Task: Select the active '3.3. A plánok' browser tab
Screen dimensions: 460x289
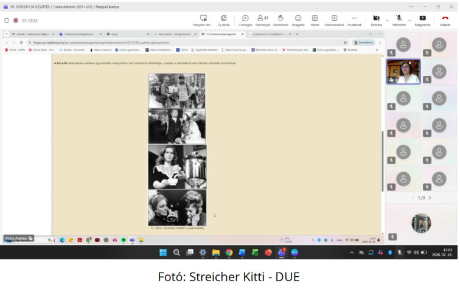Action: pos(221,34)
